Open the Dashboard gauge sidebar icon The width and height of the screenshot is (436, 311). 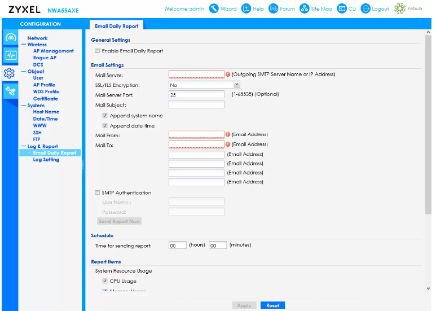pos(10,38)
